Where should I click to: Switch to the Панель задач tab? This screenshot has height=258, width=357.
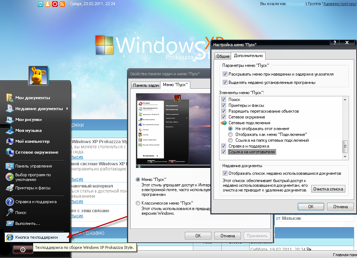click(x=146, y=85)
